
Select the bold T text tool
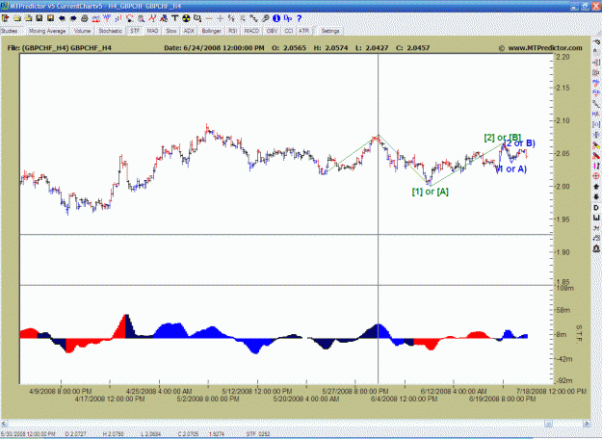[174, 18]
